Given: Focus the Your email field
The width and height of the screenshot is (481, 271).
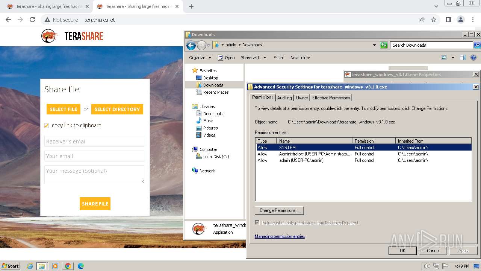Looking at the screenshot, I should 95,156.
